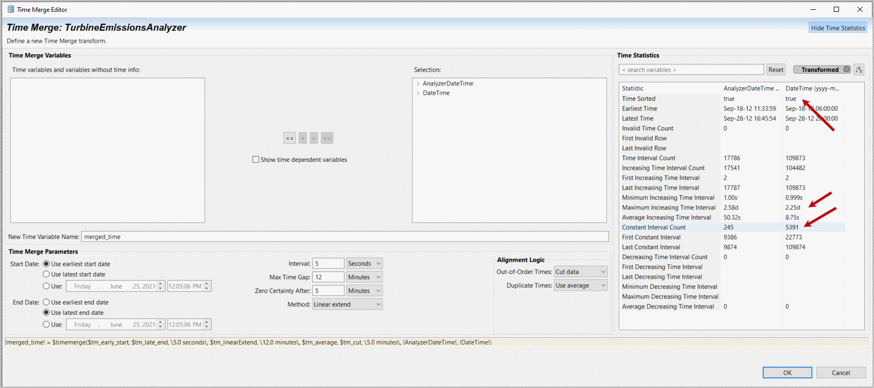
Task: Select the Constant Interval Count row
Action: click(653, 227)
